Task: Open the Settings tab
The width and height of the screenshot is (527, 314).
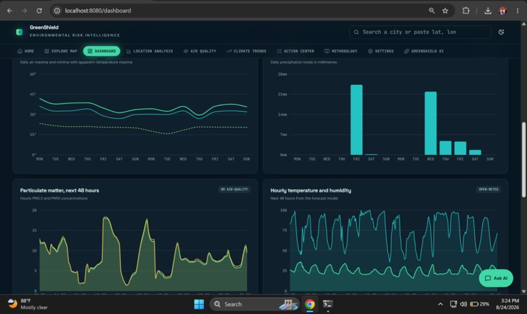Action: 381,51
